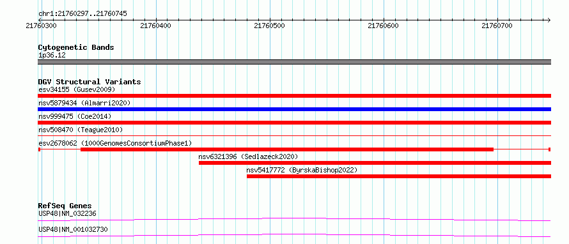
Task: Click the nsv5879434 (Almarri2020) label
Action: [84, 103]
